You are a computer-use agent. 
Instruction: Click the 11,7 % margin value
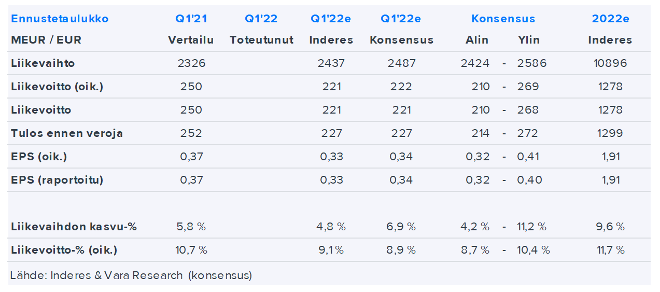tap(610, 250)
